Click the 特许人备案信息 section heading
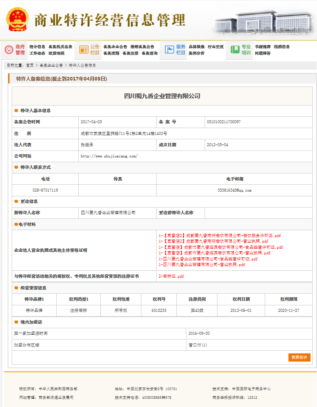The width and height of the screenshot is (317, 407). click(61, 79)
